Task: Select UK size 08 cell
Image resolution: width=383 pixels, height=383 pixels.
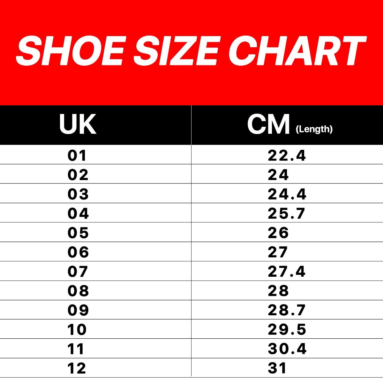Action: 78,291
